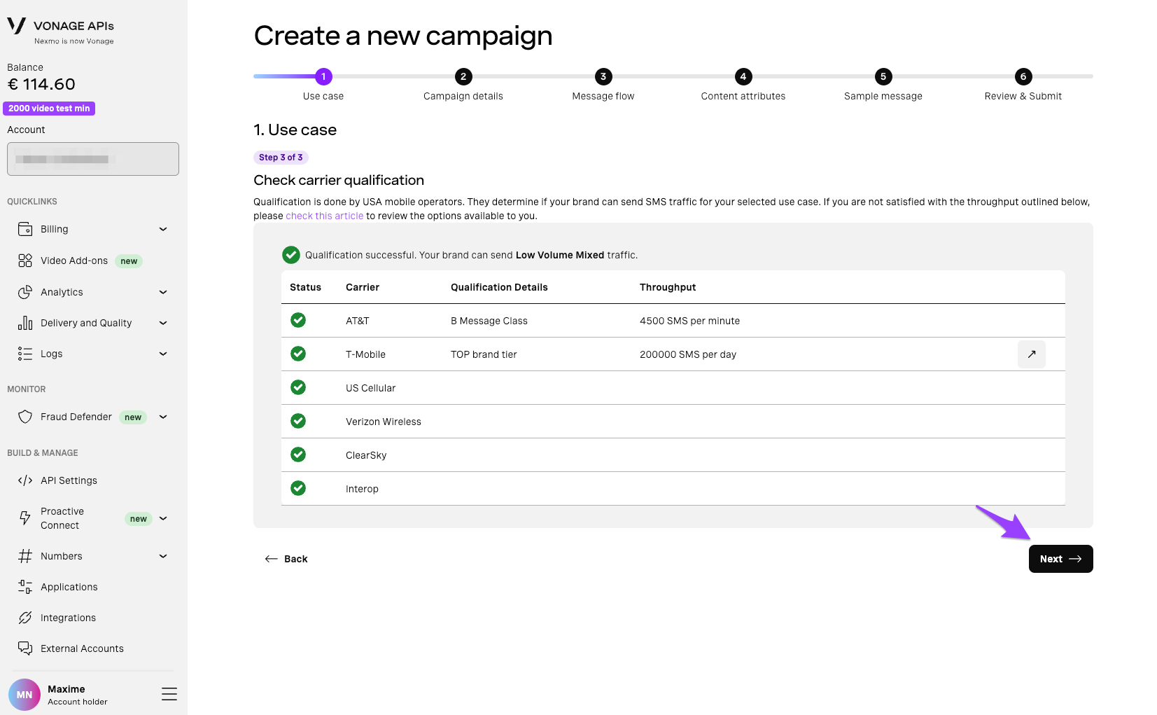The image size is (1157, 715).
Task: Click the Delivery and Quality bars icon
Action: pos(25,323)
